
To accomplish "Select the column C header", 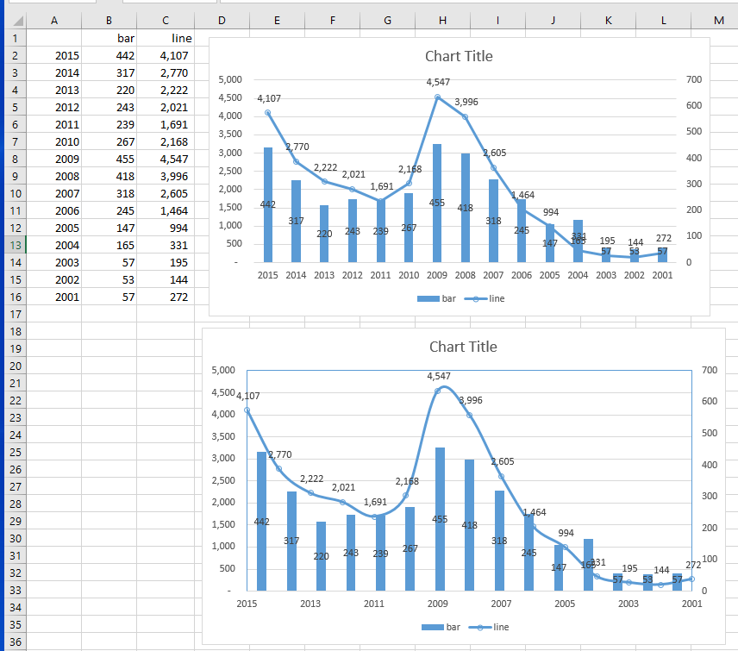I will click(166, 21).
